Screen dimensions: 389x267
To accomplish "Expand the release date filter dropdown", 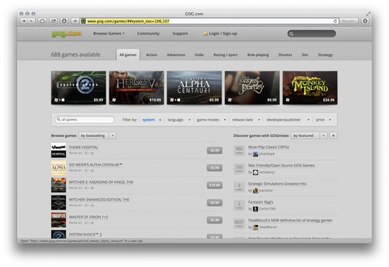I will [246, 120].
